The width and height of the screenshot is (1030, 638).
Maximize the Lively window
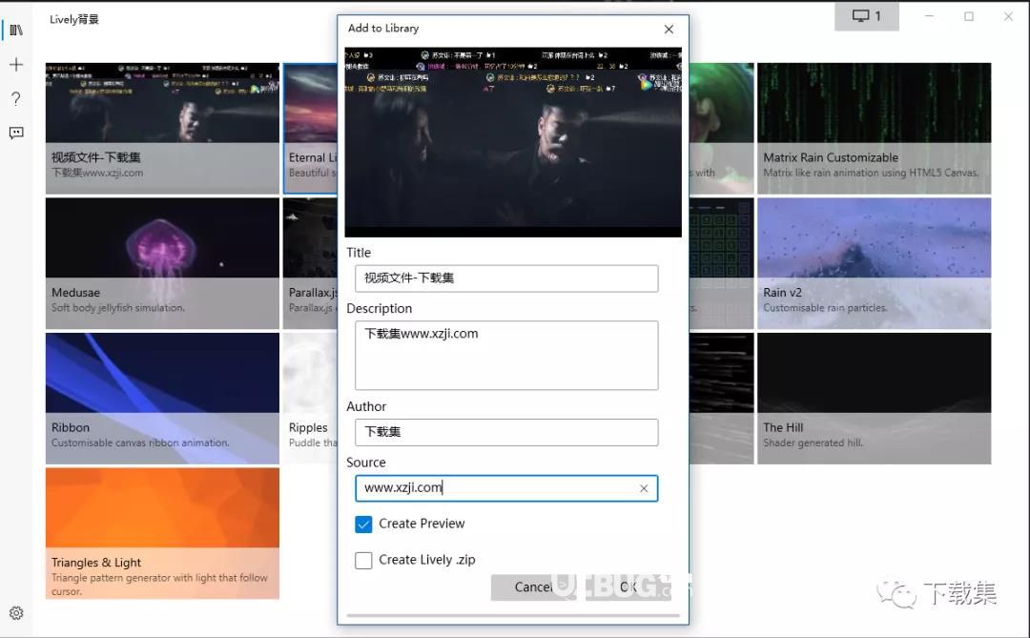coord(969,16)
